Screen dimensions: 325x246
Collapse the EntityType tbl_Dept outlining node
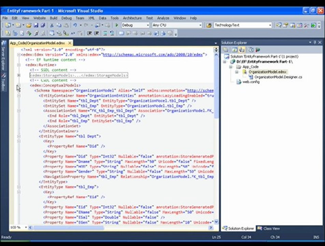[x=19, y=136]
